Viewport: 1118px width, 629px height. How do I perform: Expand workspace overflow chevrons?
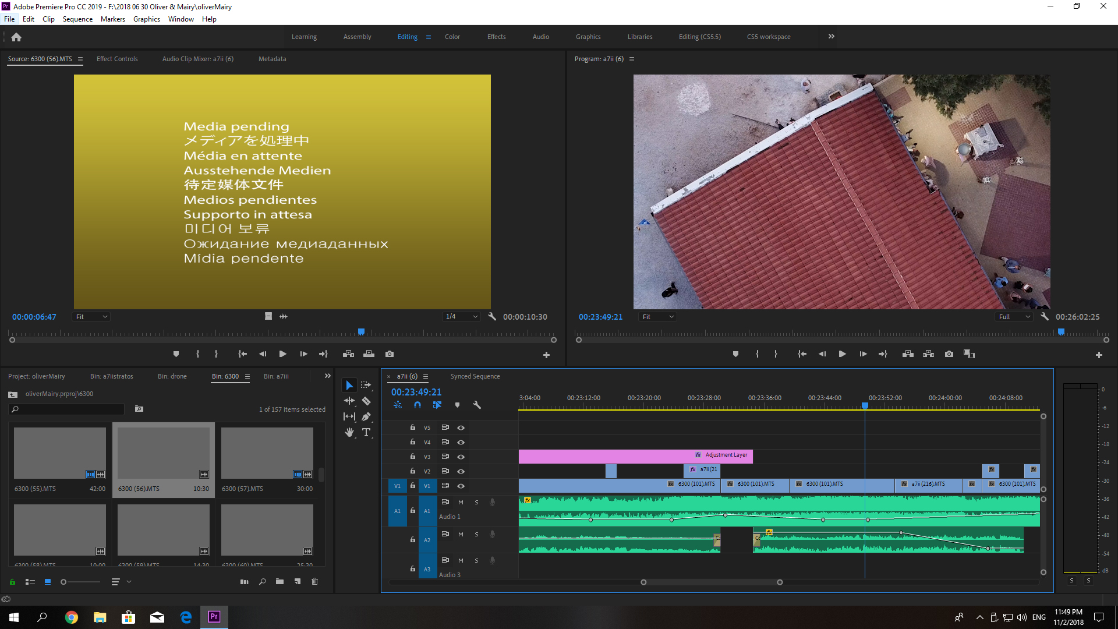click(x=832, y=36)
